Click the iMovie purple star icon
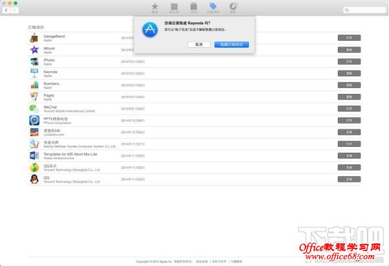Viewport: 389px width, 266px height. point(34,50)
